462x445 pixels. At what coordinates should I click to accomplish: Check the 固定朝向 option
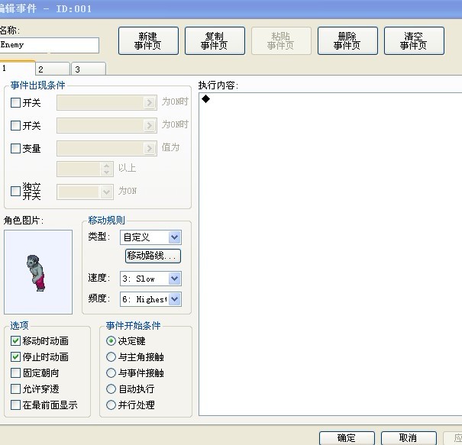click(x=15, y=372)
